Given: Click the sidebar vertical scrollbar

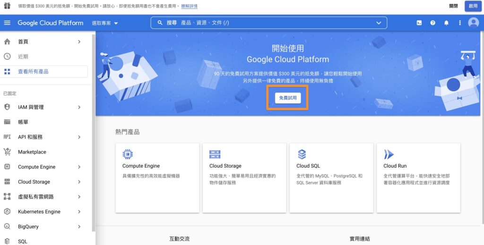Looking at the screenshot, I should [94, 133].
